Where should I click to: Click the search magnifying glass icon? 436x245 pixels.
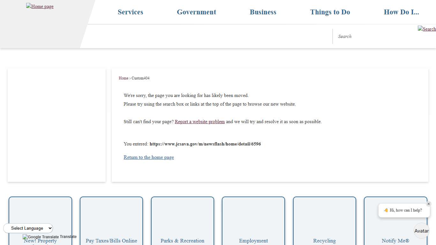pos(427,29)
